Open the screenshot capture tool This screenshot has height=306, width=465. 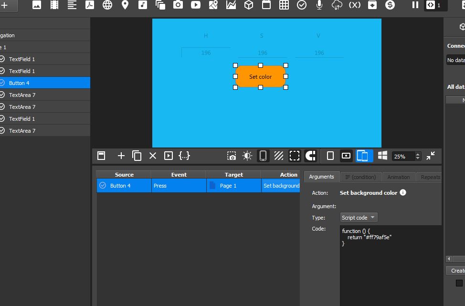(x=232, y=156)
